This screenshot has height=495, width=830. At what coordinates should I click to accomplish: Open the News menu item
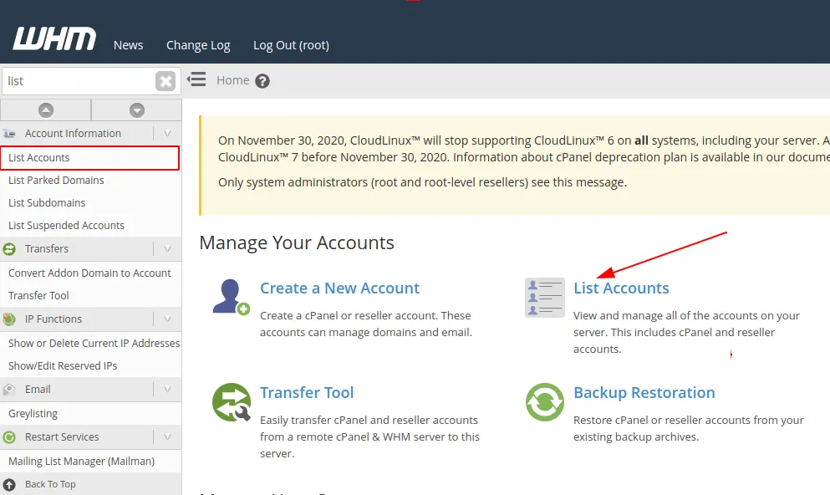click(128, 45)
